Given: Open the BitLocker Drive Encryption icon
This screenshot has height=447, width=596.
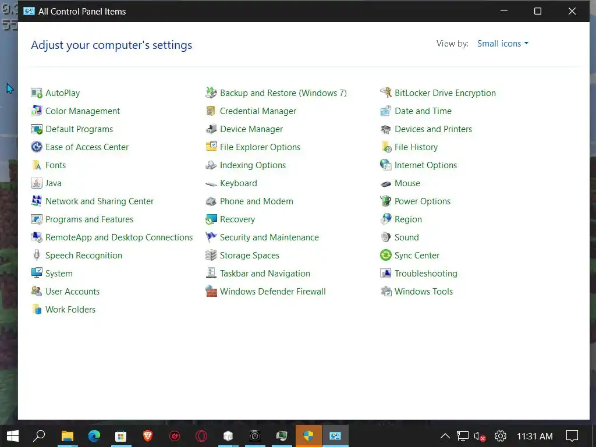Looking at the screenshot, I should pos(386,93).
